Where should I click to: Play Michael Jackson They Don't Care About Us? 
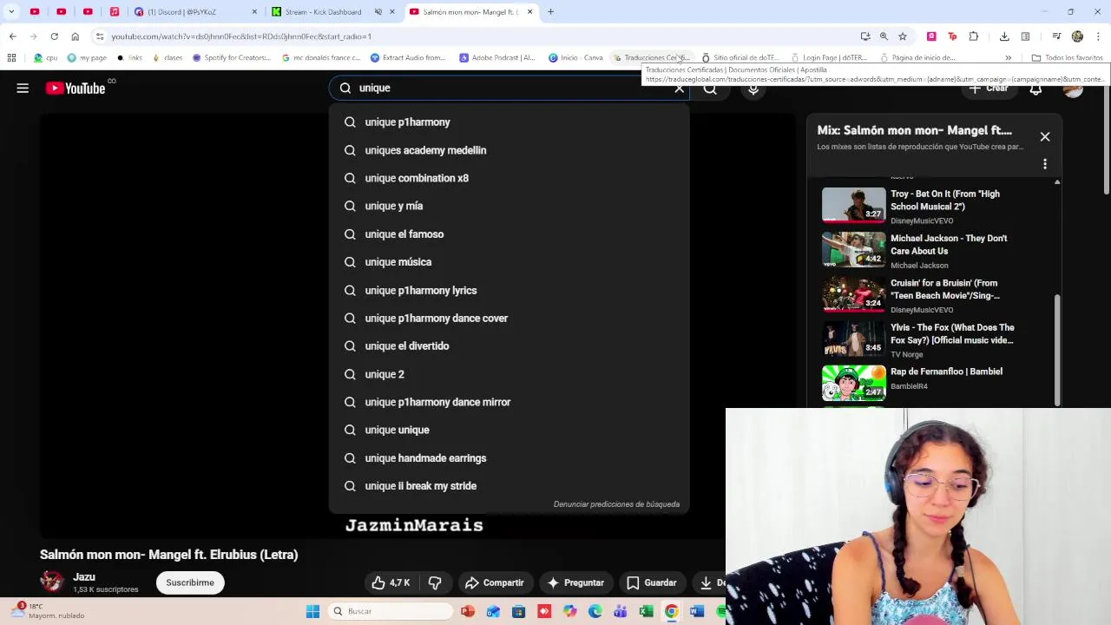854,249
